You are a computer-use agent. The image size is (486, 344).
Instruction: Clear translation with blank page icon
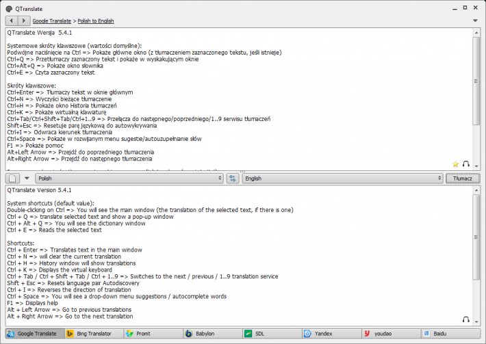coord(13,178)
